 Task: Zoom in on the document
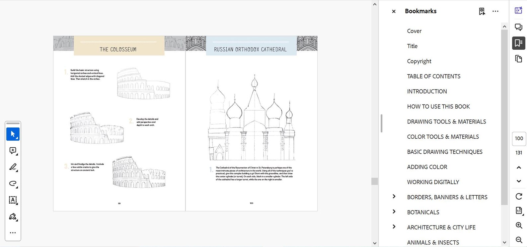click(519, 225)
